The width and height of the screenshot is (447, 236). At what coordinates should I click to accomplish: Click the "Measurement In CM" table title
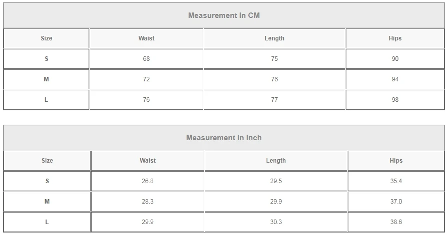tap(224, 15)
